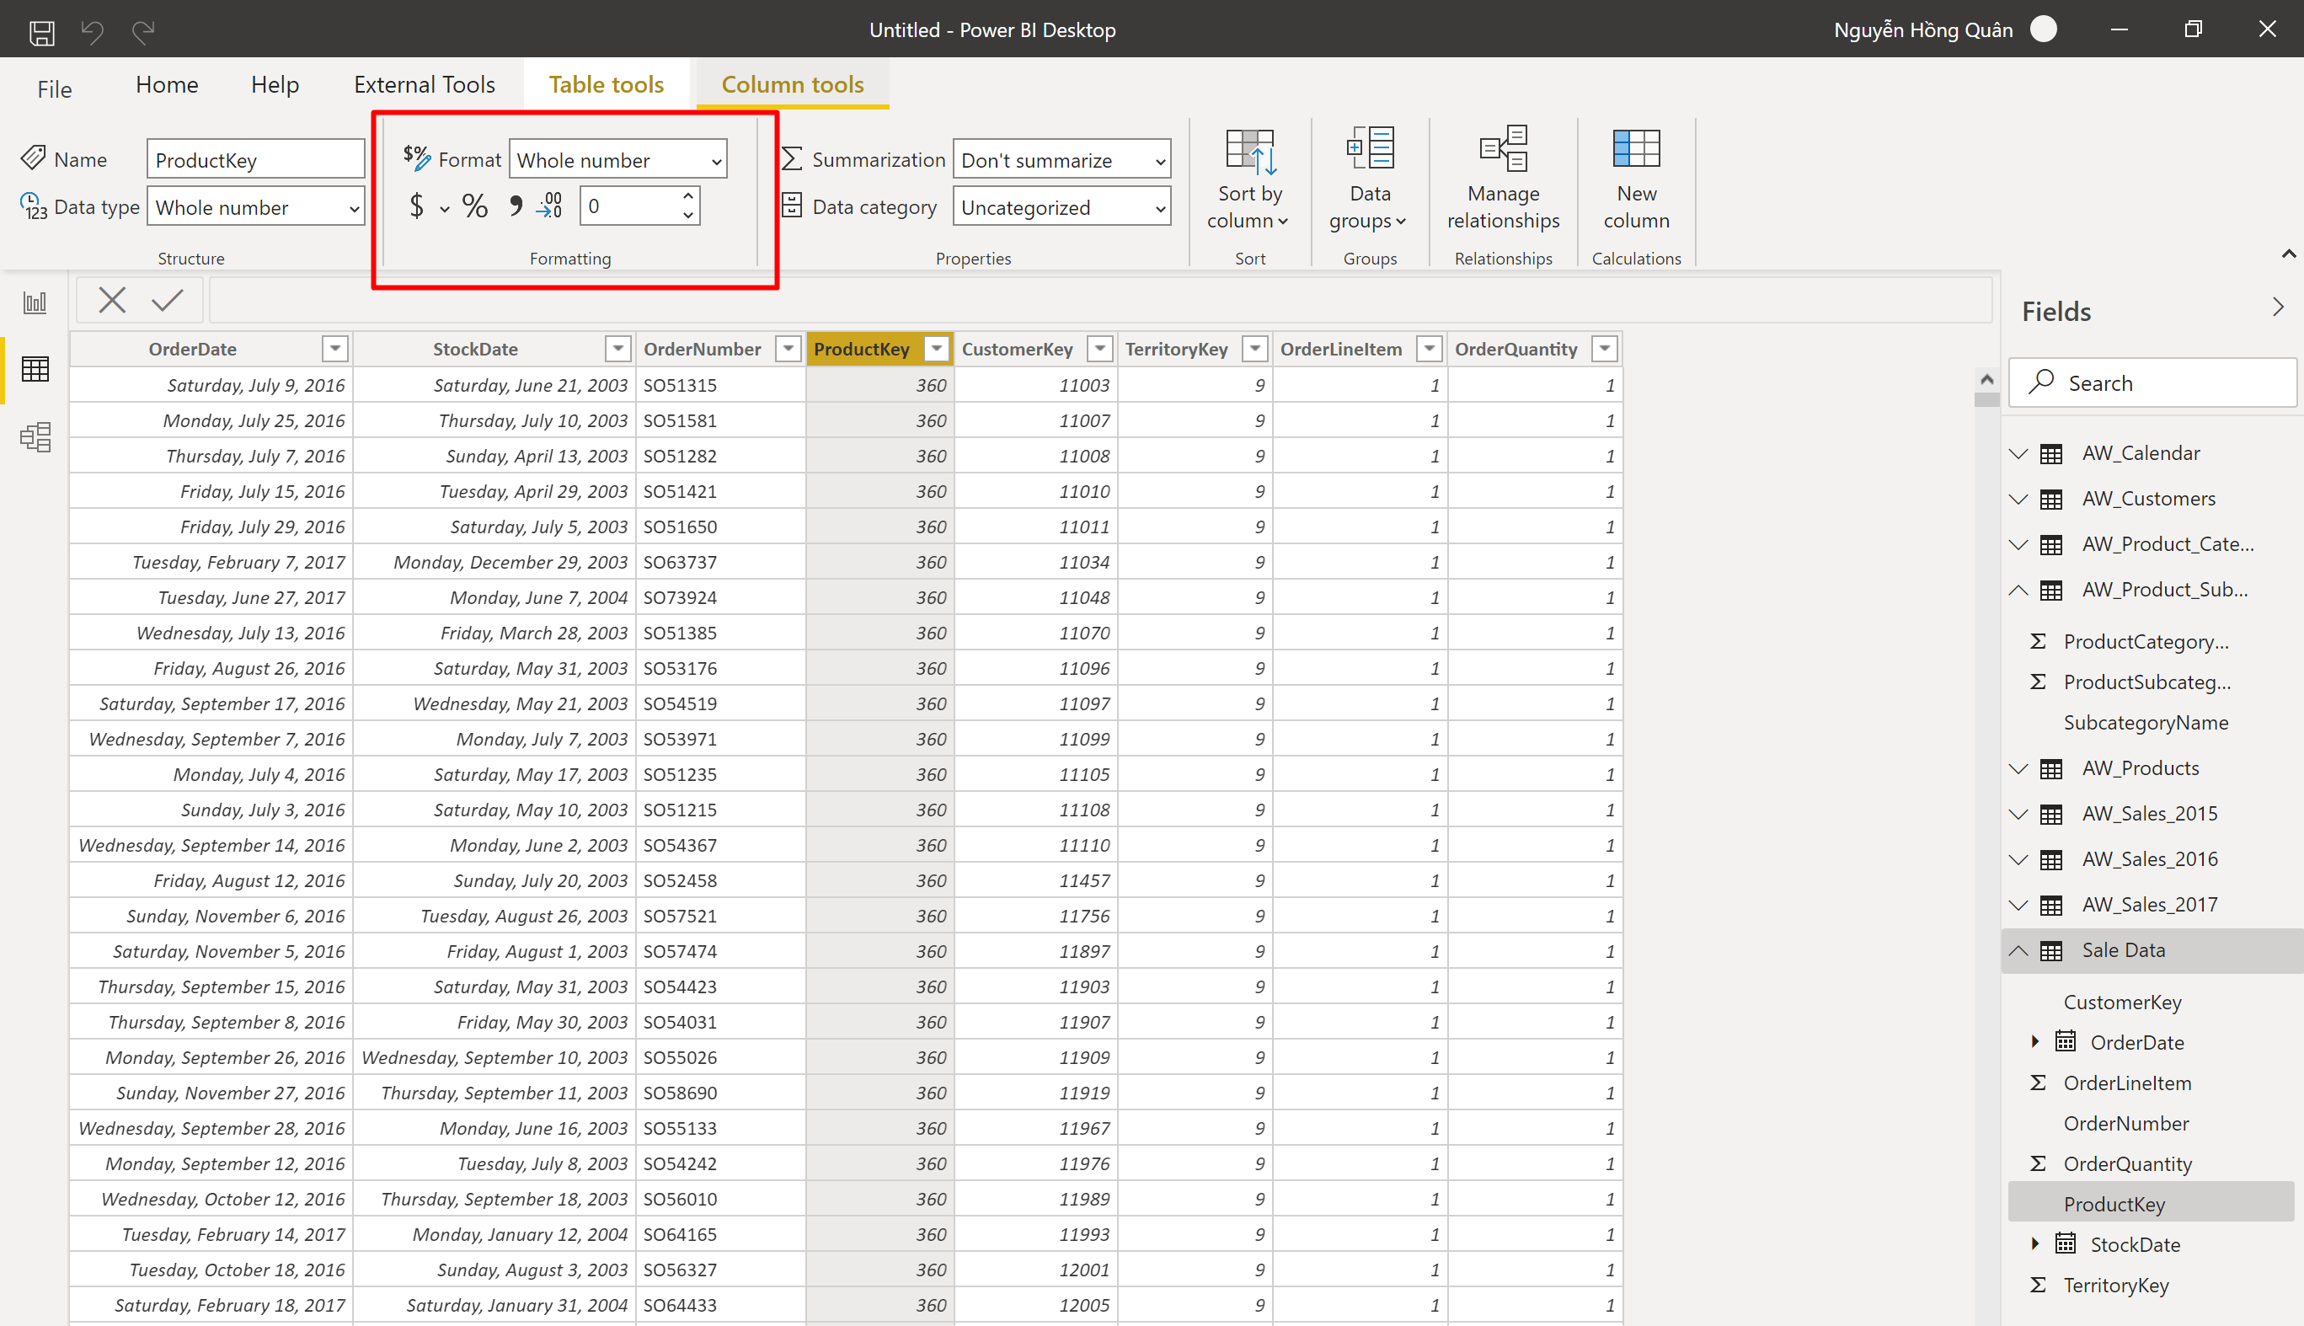2304x1326 pixels.
Task: Expand the AW_Sales_2016 table
Action: [x=2018, y=860]
